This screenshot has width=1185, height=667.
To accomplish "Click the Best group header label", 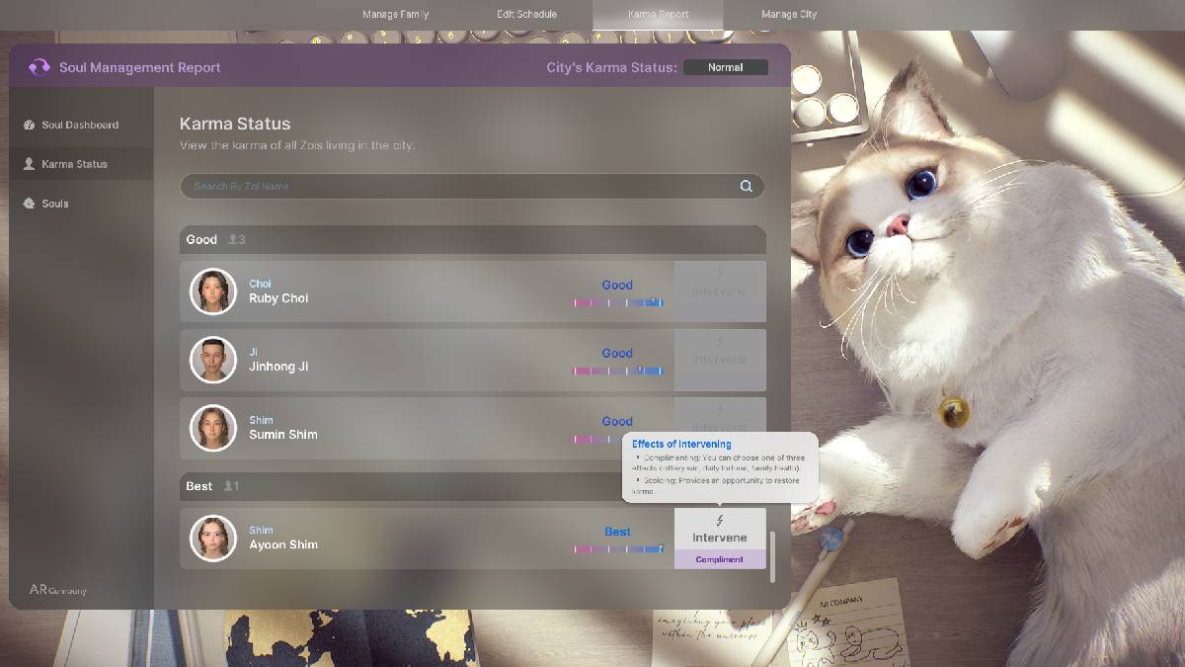I will point(199,486).
